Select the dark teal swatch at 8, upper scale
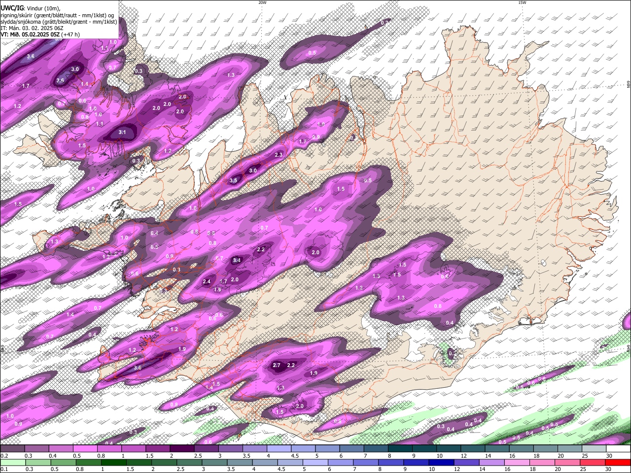This screenshot has height=473, width=631. coord(400,449)
